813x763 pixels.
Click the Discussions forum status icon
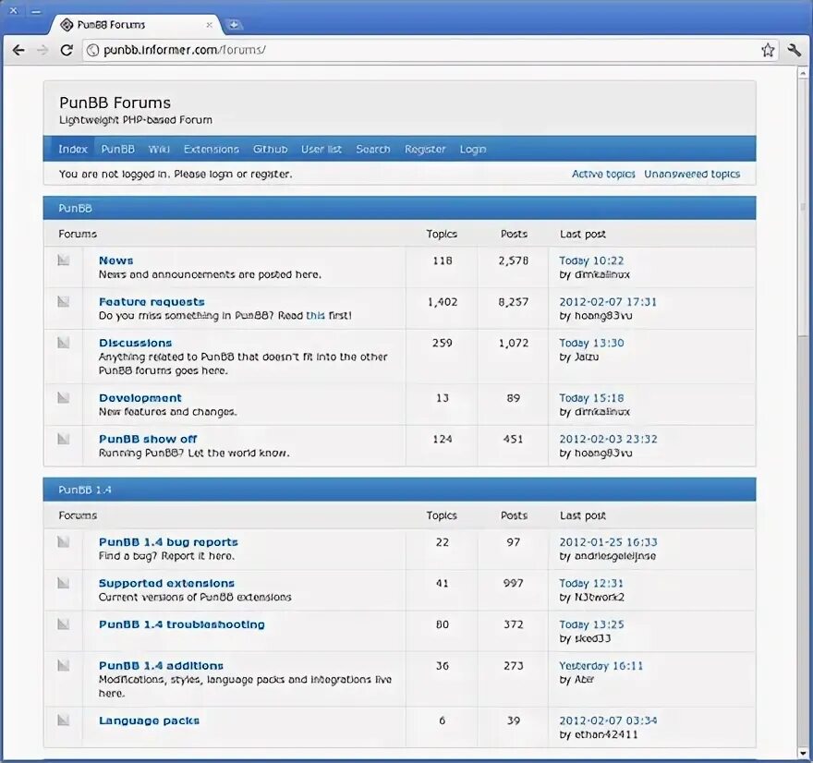[63, 343]
